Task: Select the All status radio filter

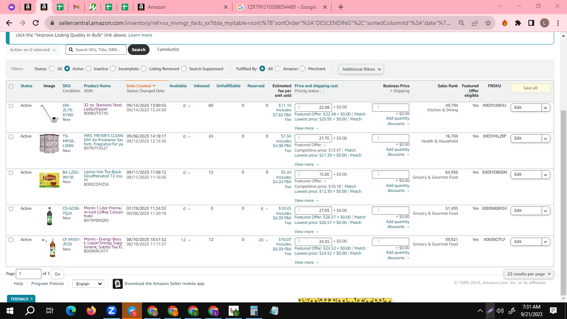Action: click(x=52, y=69)
